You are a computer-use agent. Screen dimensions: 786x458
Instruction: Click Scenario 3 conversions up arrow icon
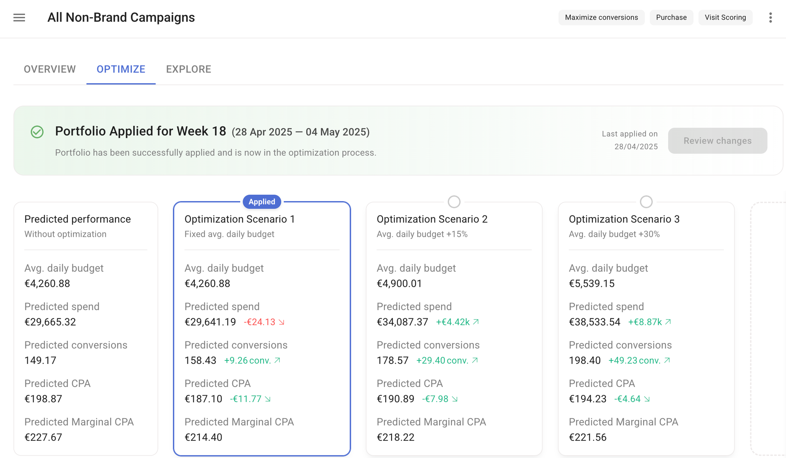pos(667,360)
